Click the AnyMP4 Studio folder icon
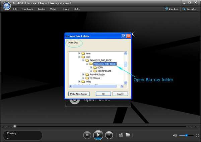This screenshot has width=201, height=142. 87,75
